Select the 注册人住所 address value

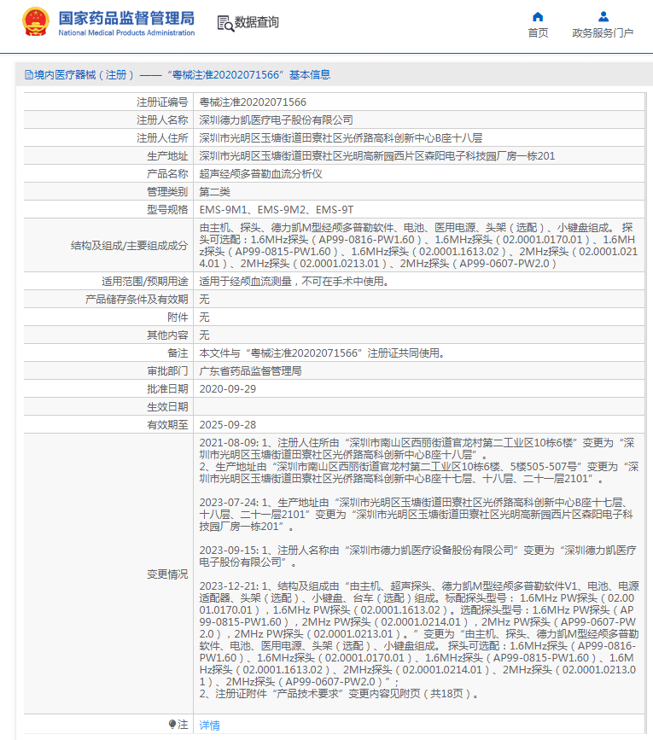click(x=341, y=137)
